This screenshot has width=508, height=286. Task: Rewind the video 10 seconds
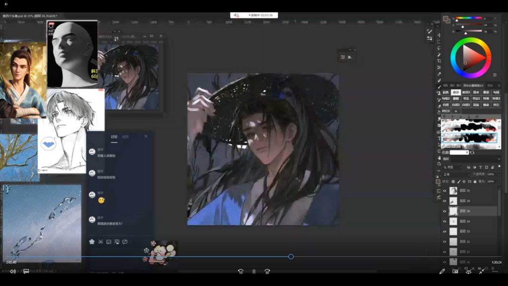pyautogui.click(x=241, y=272)
